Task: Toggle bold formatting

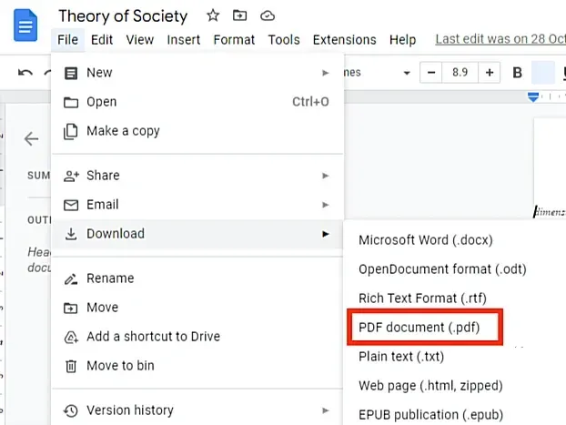Action: coord(517,73)
